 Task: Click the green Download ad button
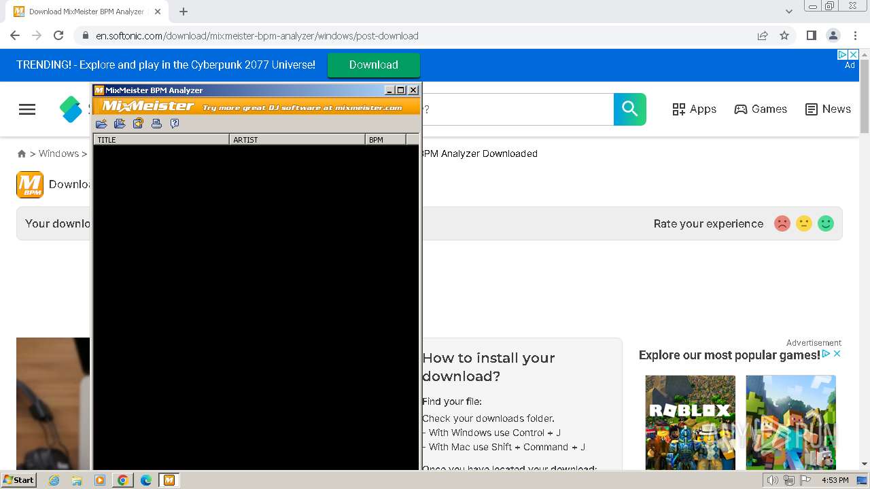pyautogui.click(x=374, y=65)
